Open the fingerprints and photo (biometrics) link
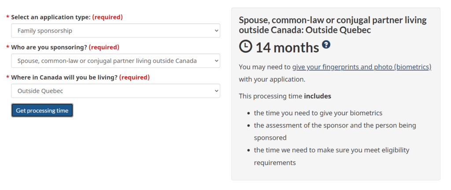This screenshot has height=190, width=451. [x=362, y=67]
